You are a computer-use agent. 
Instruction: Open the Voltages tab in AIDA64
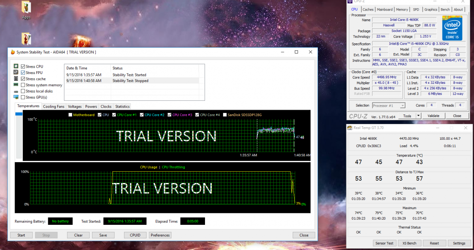(x=75, y=106)
